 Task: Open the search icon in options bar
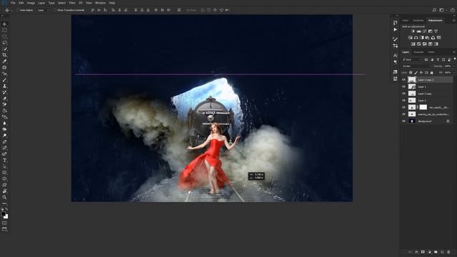point(434,10)
